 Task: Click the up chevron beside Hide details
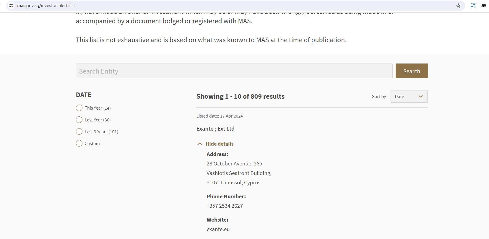pos(200,144)
